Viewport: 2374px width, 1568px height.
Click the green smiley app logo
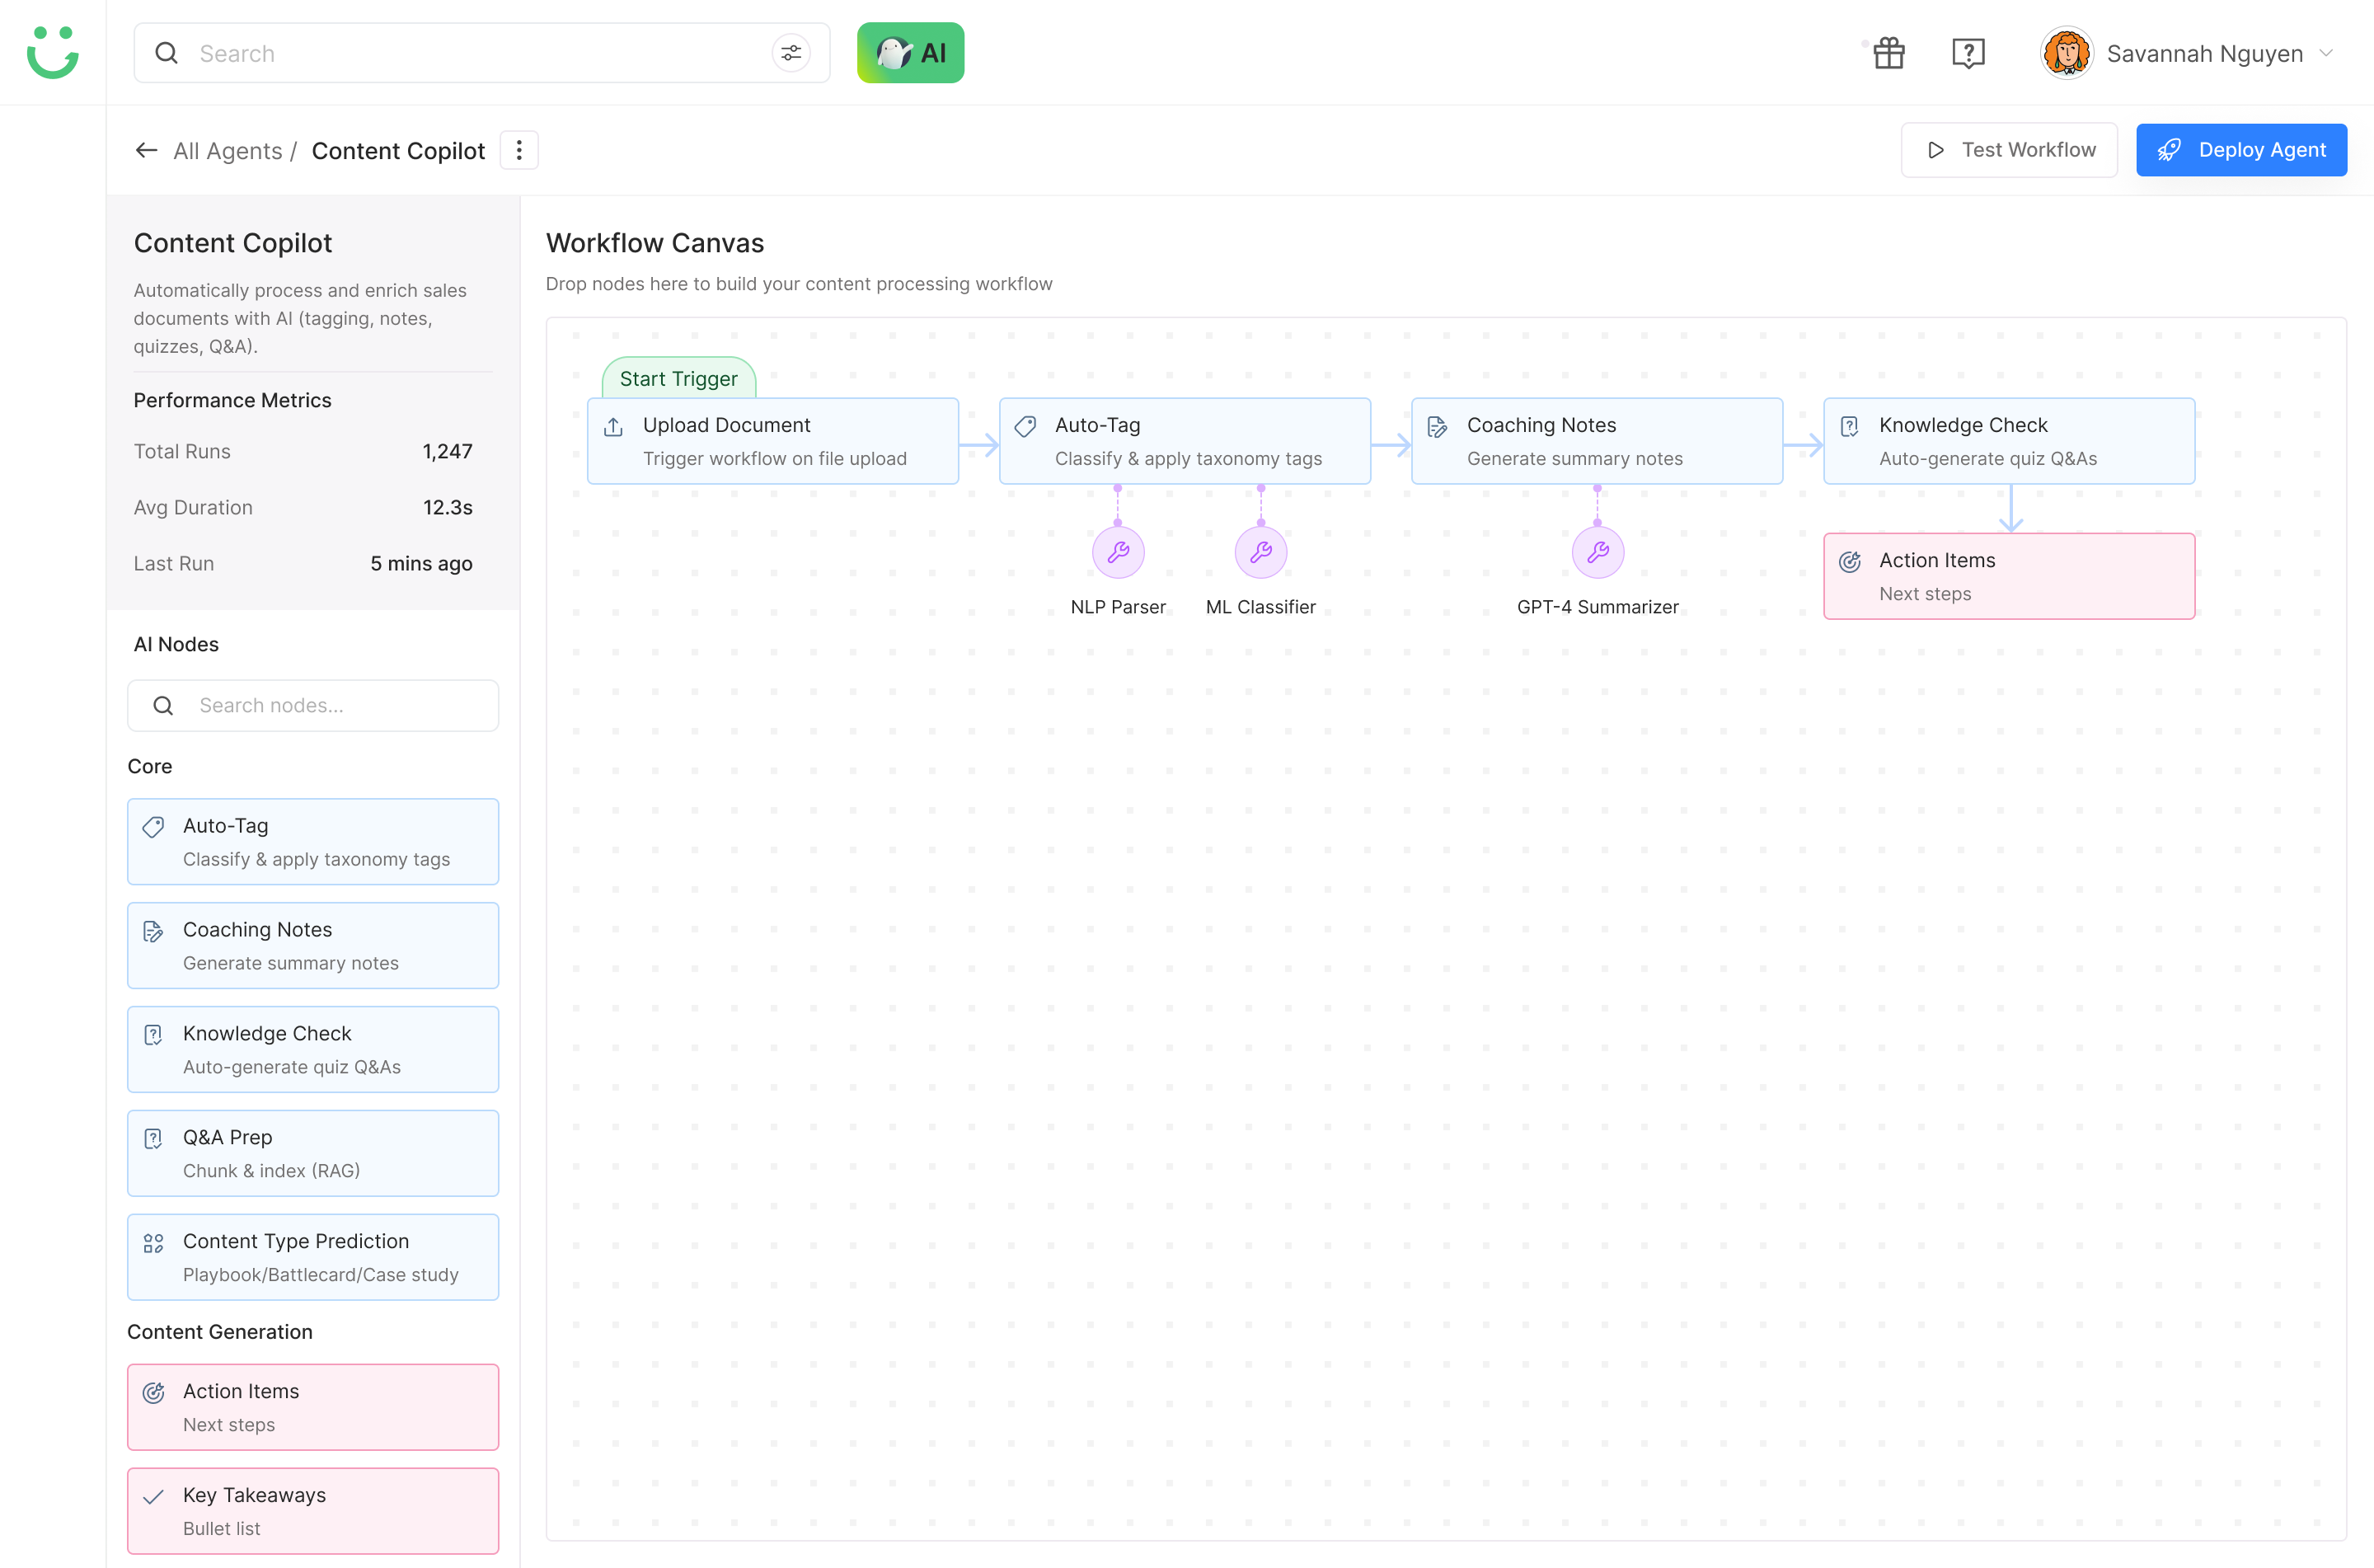point(52,52)
